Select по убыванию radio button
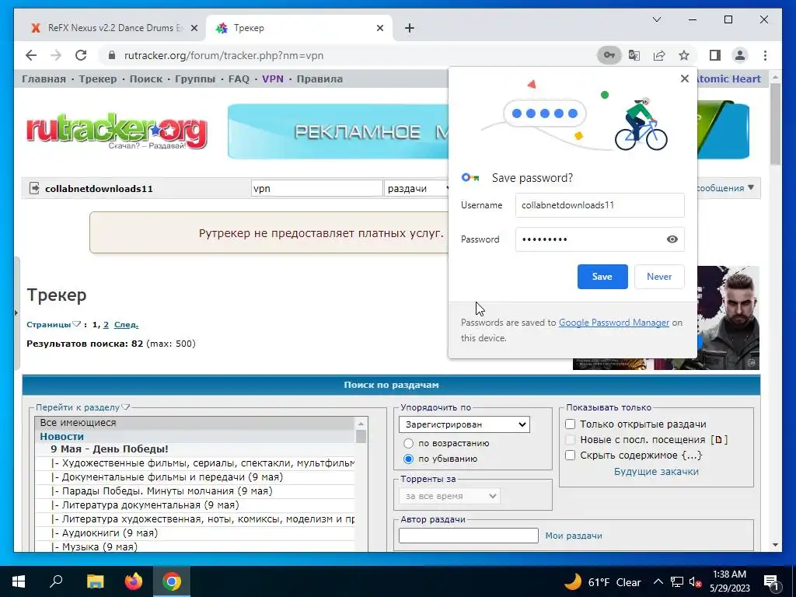Screen dimensions: 796x597 [408, 459]
